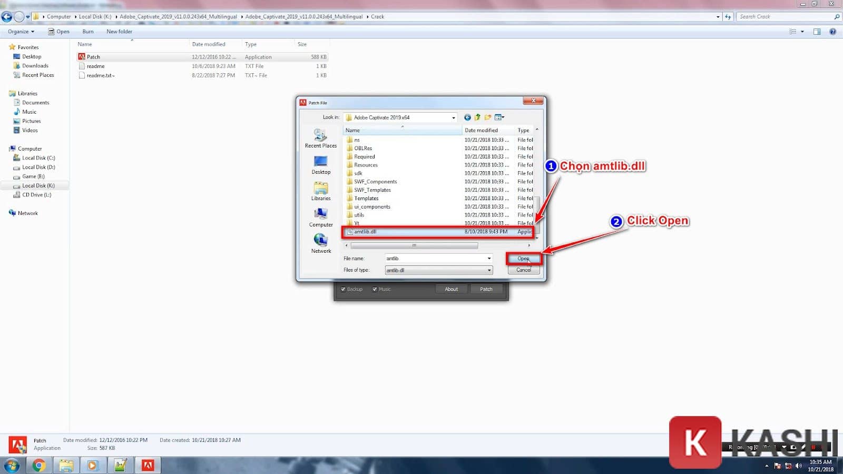Expand the File name combo box arrow
Screen dimensions: 843x474
tap(489, 259)
